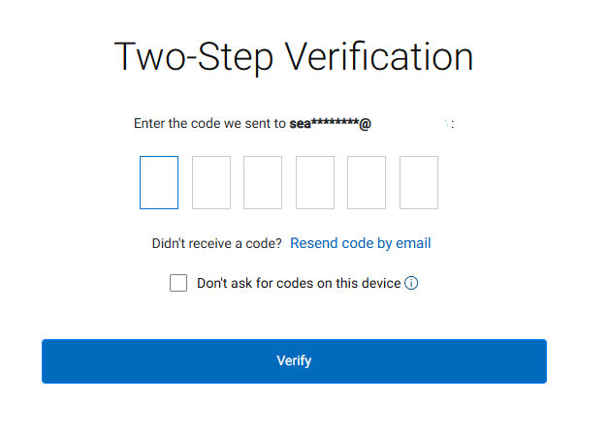The image size is (609, 435).
Task: Click the word "Two-Step" in the heading
Action: point(194,57)
